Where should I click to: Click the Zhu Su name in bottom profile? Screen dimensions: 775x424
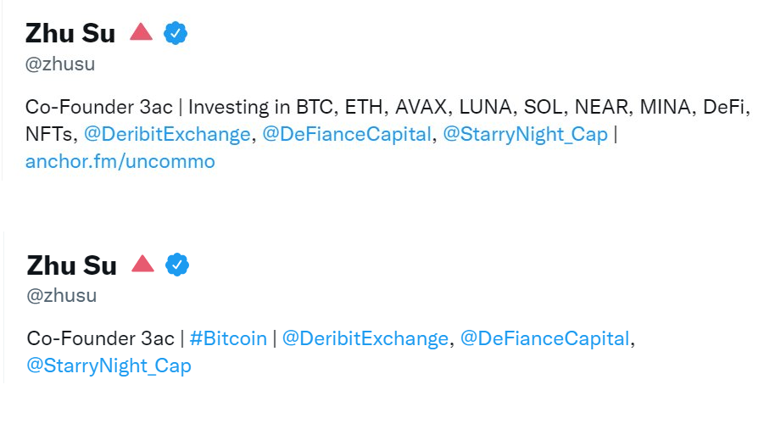pos(72,265)
